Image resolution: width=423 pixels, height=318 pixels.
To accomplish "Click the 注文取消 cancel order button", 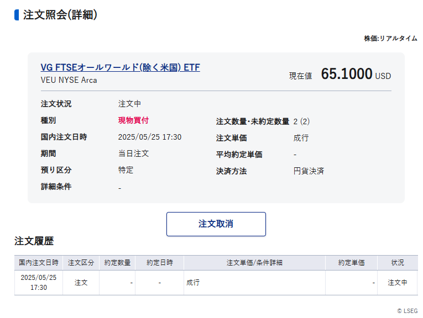I will click(x=216, y=224).
